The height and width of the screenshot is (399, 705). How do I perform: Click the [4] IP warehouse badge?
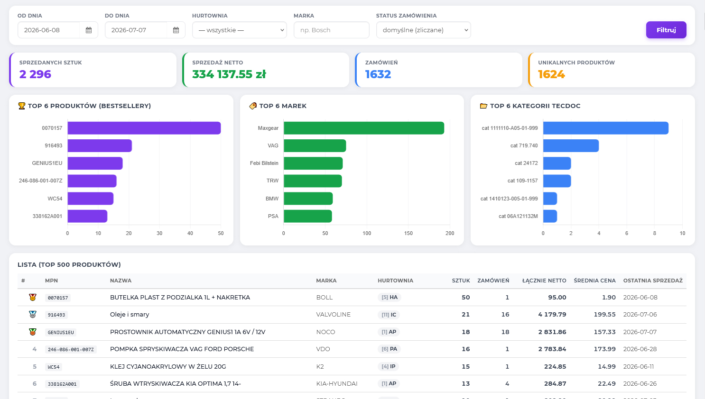click(389, 366)
